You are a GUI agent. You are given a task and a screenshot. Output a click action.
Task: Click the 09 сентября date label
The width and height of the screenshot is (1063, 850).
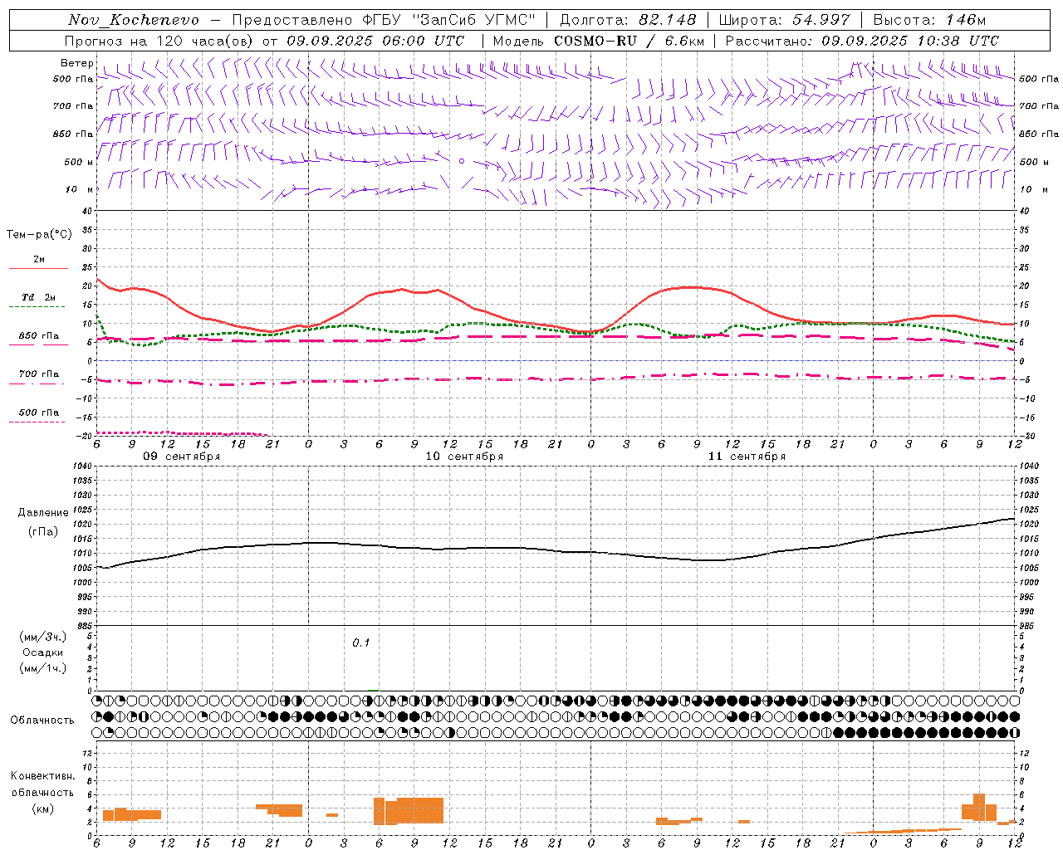(x=182, y=457)
